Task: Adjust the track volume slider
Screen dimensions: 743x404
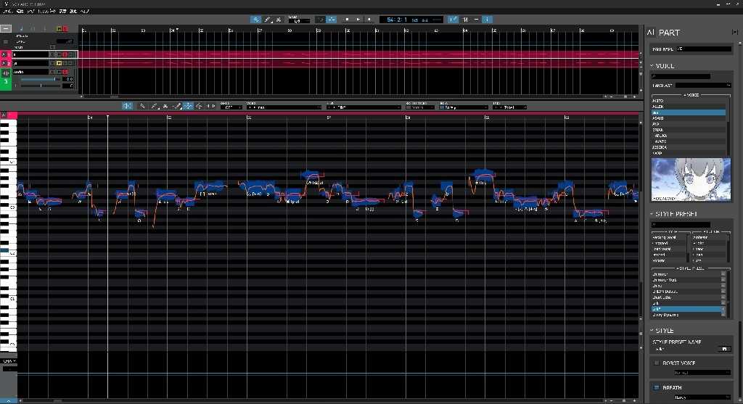Action: tap(41, 79)
